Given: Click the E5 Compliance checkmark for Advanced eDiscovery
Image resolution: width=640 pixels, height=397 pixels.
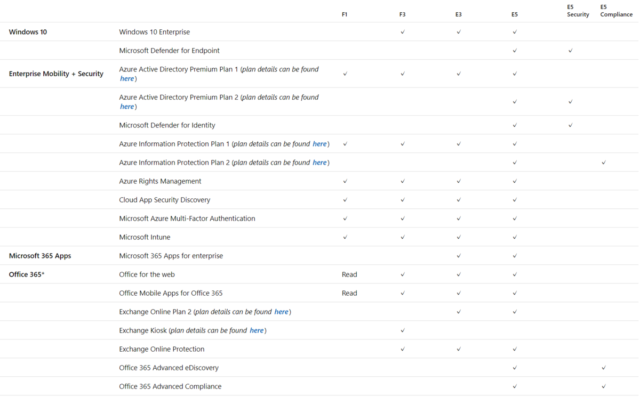Looking at the screenshot, I should [x=604, y=368].
